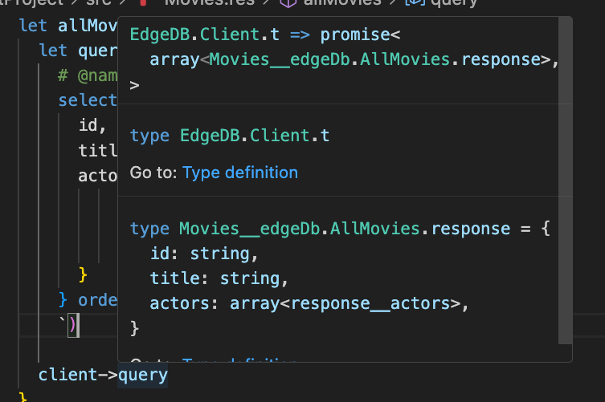Click 'type EdgeDB.Client.t' in the hover popup

tap(230, 136)
